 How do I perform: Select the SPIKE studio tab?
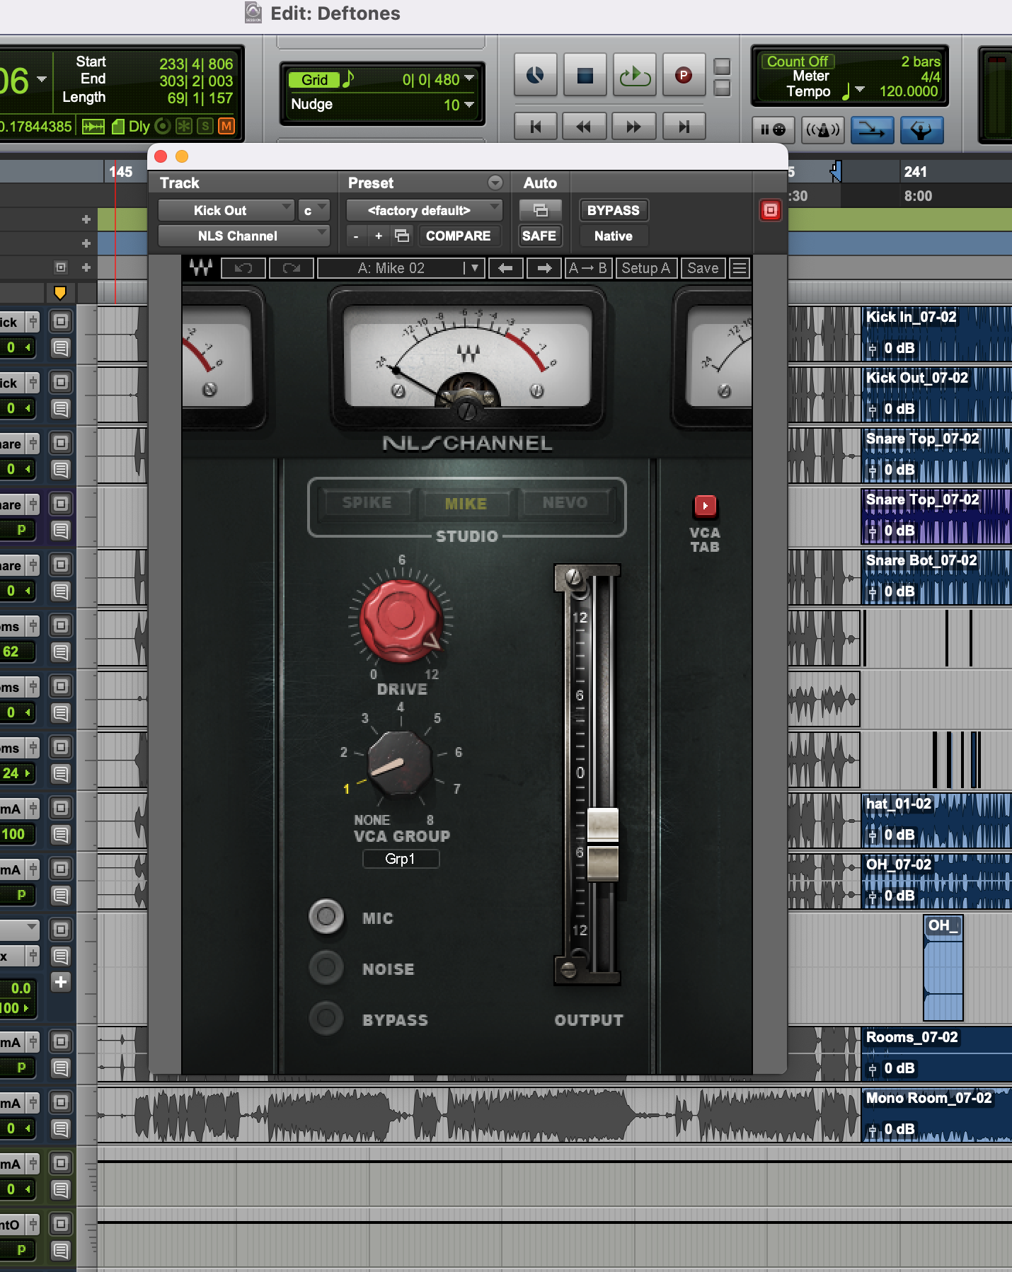(367, 503)
